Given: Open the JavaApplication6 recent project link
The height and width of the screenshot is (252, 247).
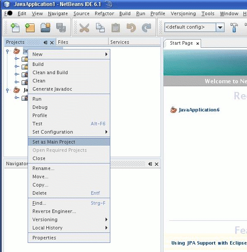Looking at the screenshot, I should 199,110.
